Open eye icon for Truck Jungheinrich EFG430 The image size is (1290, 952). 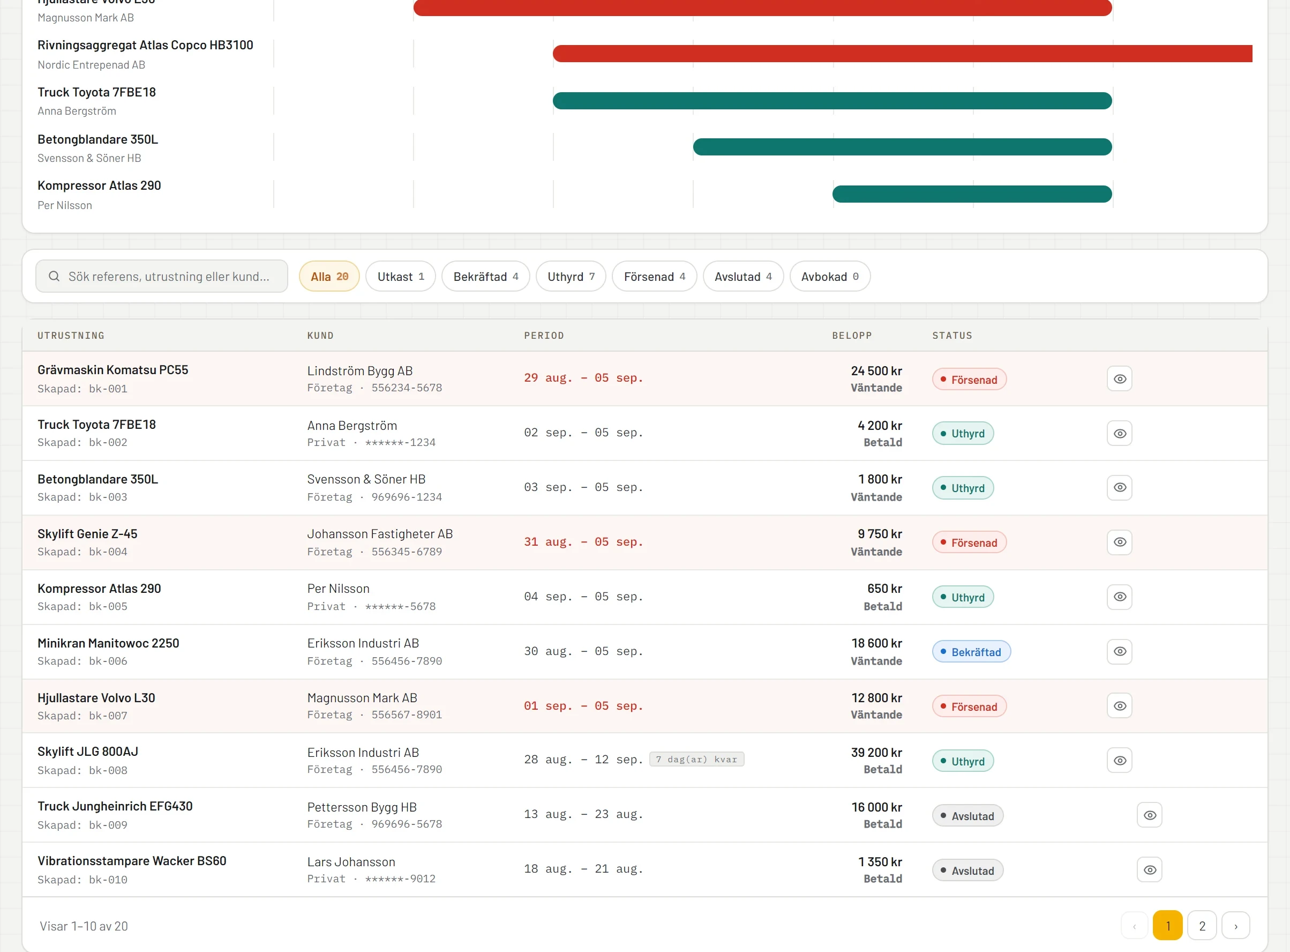coord(1150,815)
